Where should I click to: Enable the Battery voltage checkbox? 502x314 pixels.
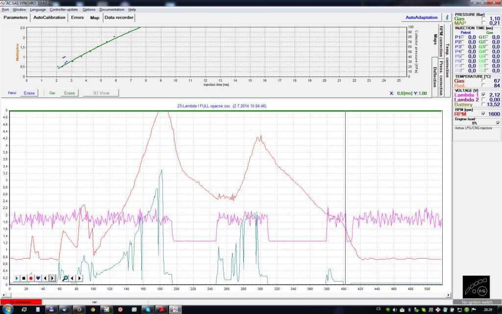point(484,104)
